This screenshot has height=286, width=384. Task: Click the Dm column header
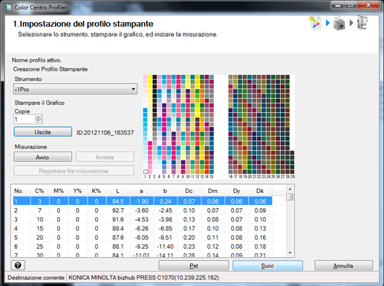tap(213, 191)
